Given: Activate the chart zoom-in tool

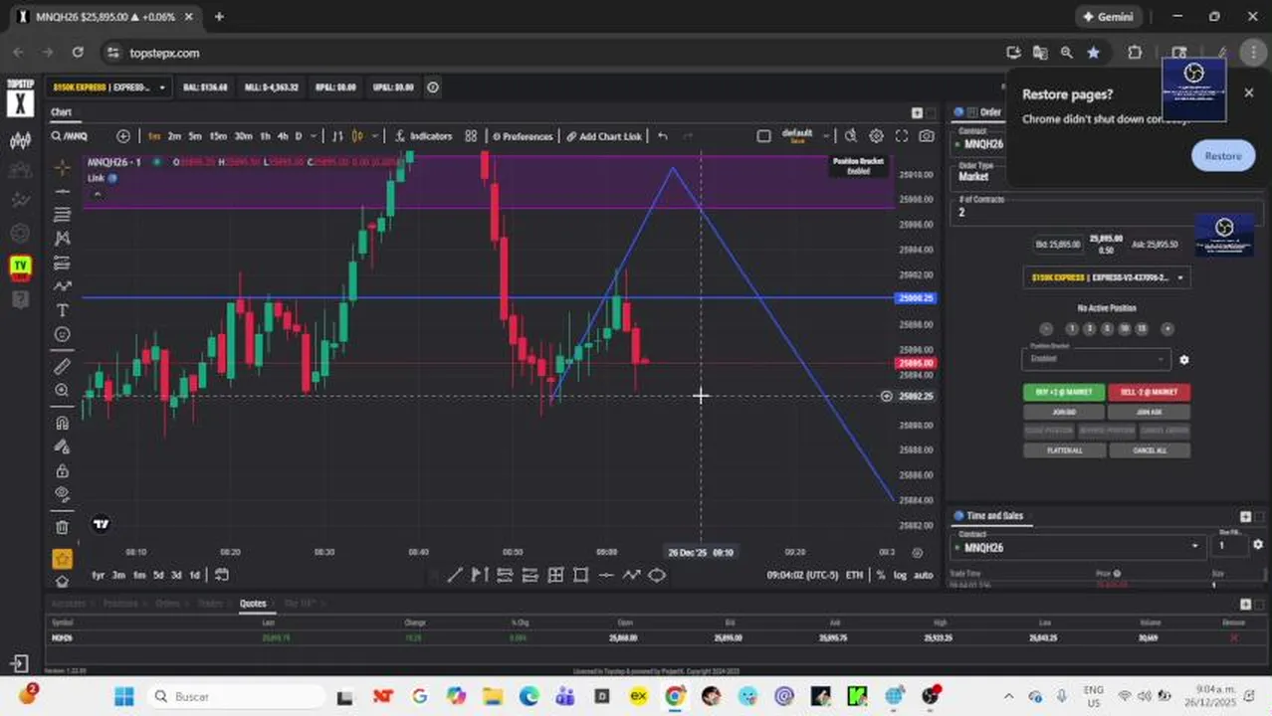Looking at the screenshot, I should 62,391.
